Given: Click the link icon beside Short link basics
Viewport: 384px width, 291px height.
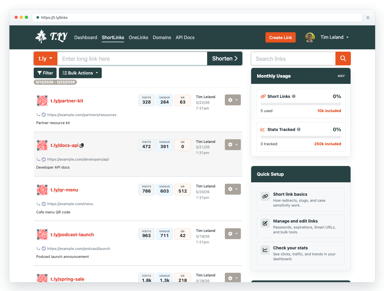Looking at the screenshot, I should [265, 196].
